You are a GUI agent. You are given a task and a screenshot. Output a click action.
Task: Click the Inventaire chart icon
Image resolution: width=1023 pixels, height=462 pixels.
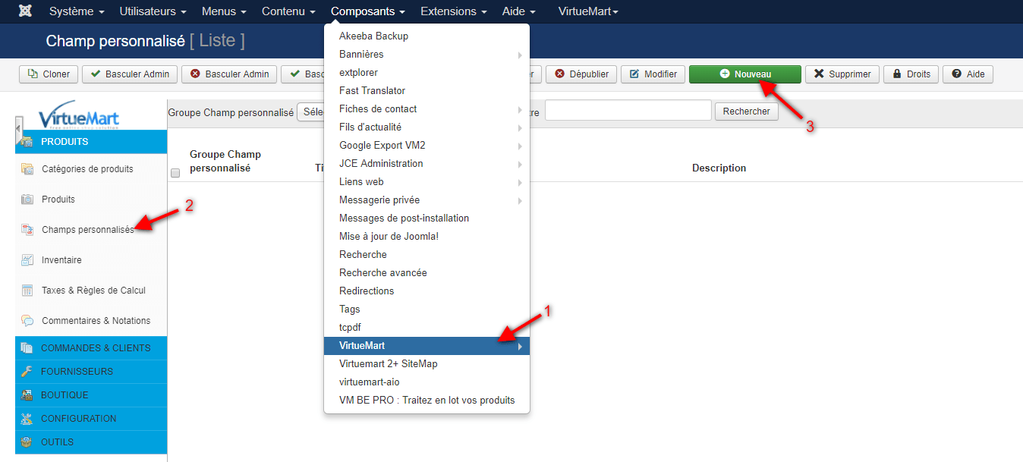[x=27, y=260]
